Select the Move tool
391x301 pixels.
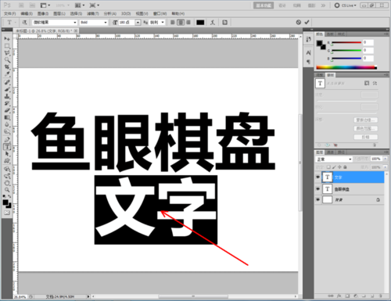[7, 38]
